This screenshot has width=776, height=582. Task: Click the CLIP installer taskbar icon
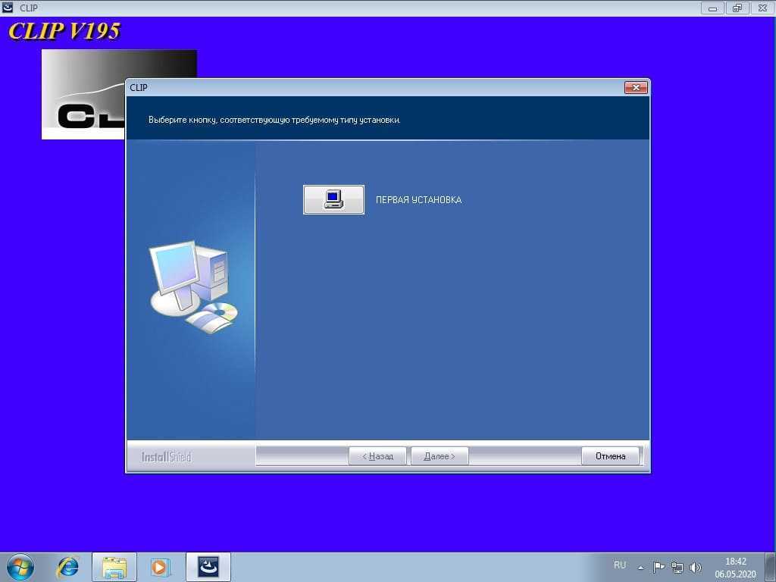point(208,567)
